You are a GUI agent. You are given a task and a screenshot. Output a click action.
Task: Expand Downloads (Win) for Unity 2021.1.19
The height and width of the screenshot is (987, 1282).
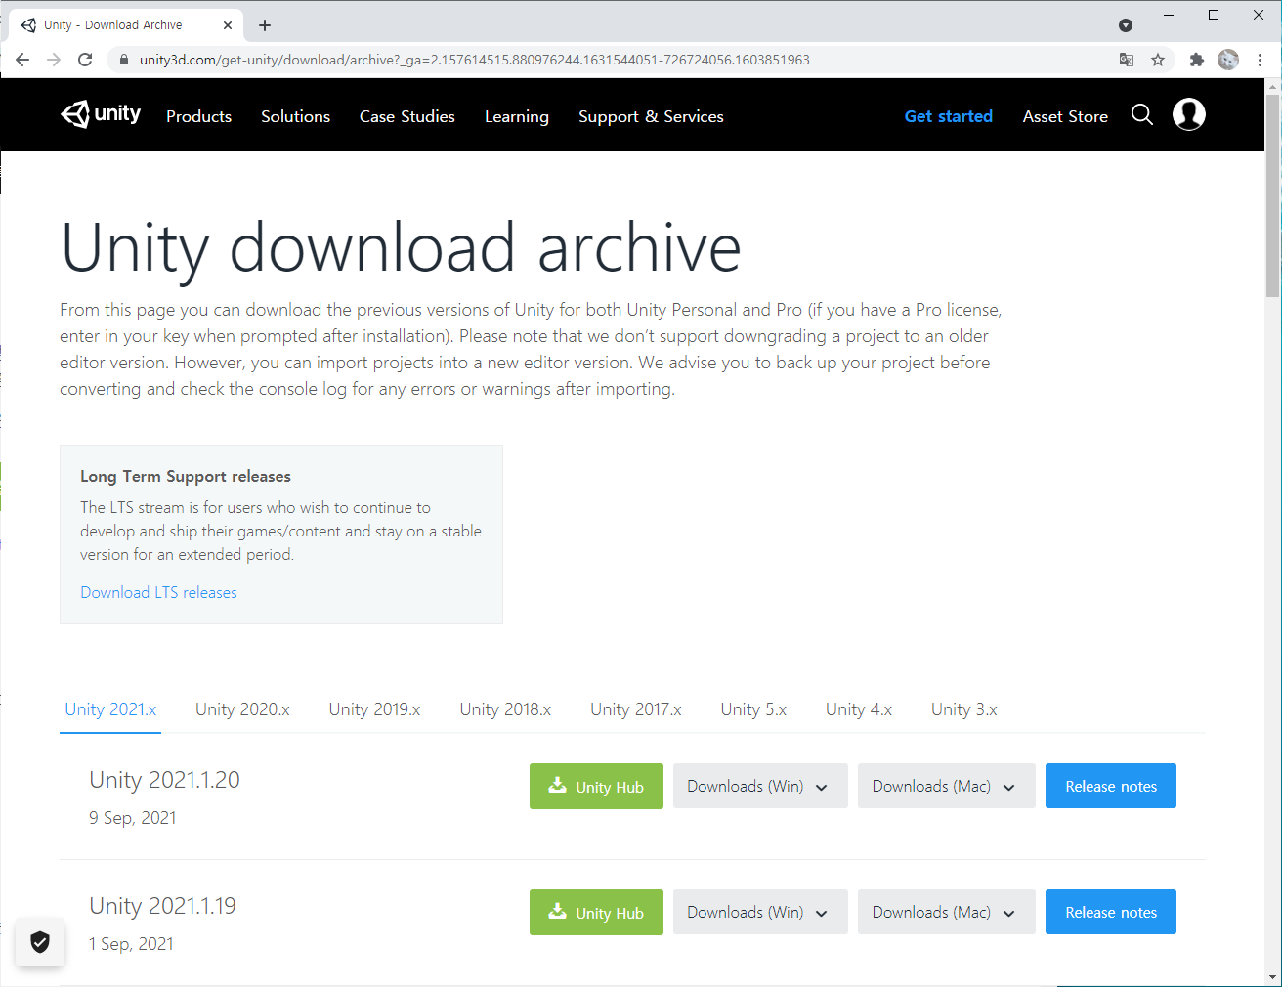click(760, 912)
